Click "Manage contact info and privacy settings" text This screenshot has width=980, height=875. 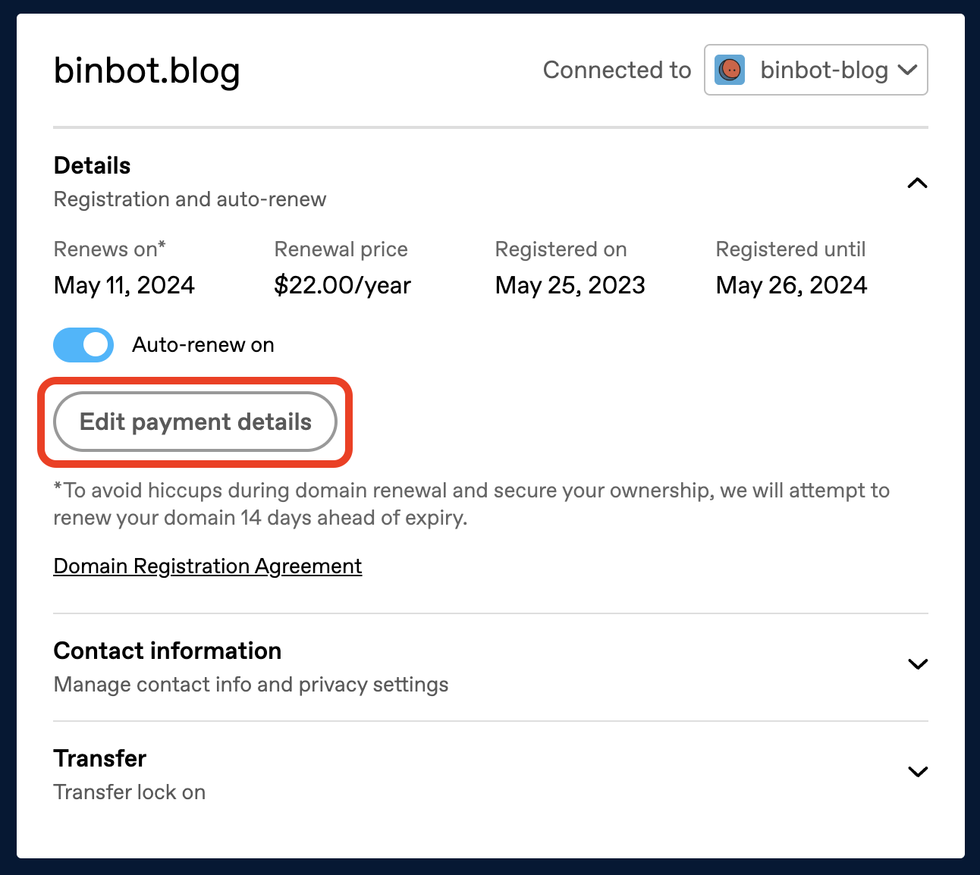click(251, 685)
